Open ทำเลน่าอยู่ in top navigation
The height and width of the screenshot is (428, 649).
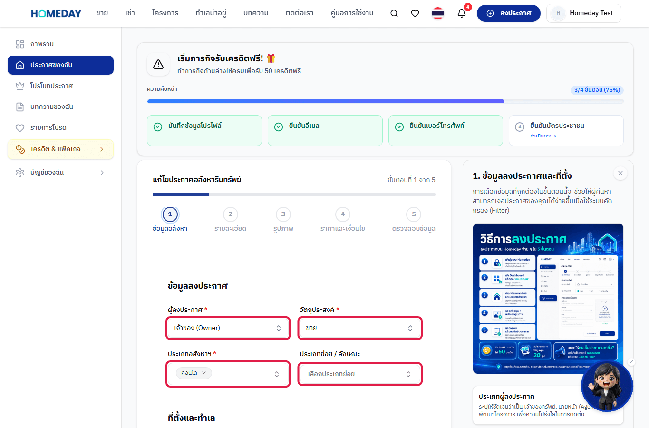[211, 13]
